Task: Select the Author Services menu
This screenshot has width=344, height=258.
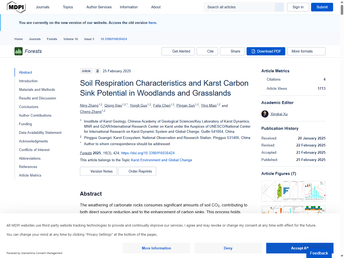Action: click(99, 7)
